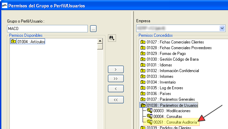Click the single right arrow (>) button
Screen dimensions: 228x129
point(116,69)
